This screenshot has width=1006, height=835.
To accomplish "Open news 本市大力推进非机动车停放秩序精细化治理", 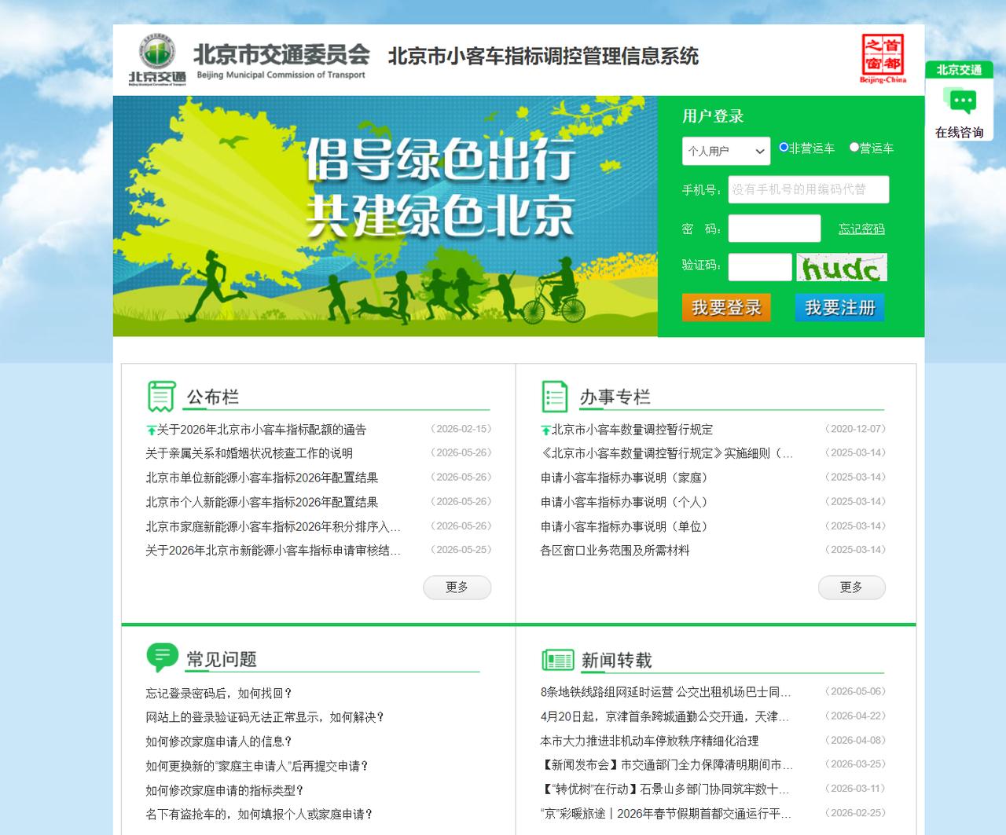I will click(x=649, y=741).
